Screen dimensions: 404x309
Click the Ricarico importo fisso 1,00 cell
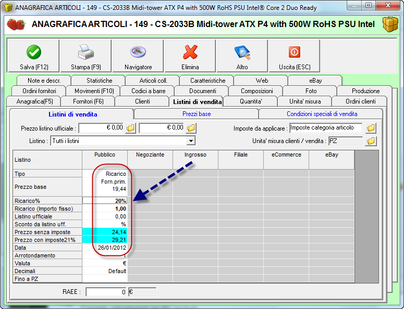point(105,209)
